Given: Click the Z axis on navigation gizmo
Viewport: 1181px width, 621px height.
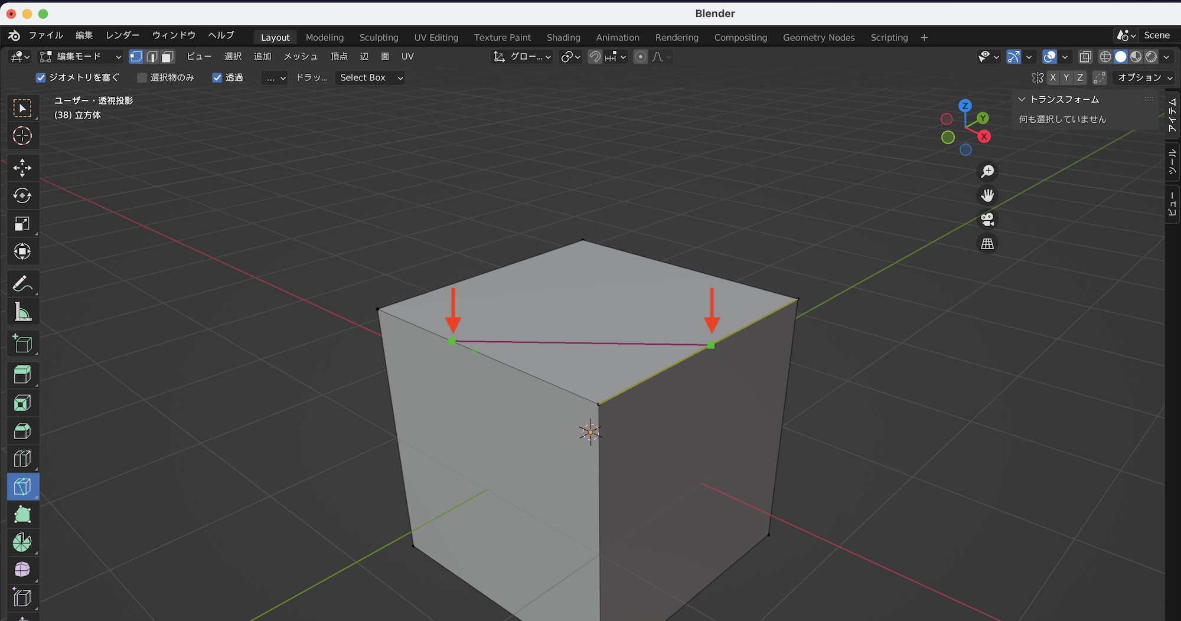Looking at the screenshot, I should (x=965, y=106).
